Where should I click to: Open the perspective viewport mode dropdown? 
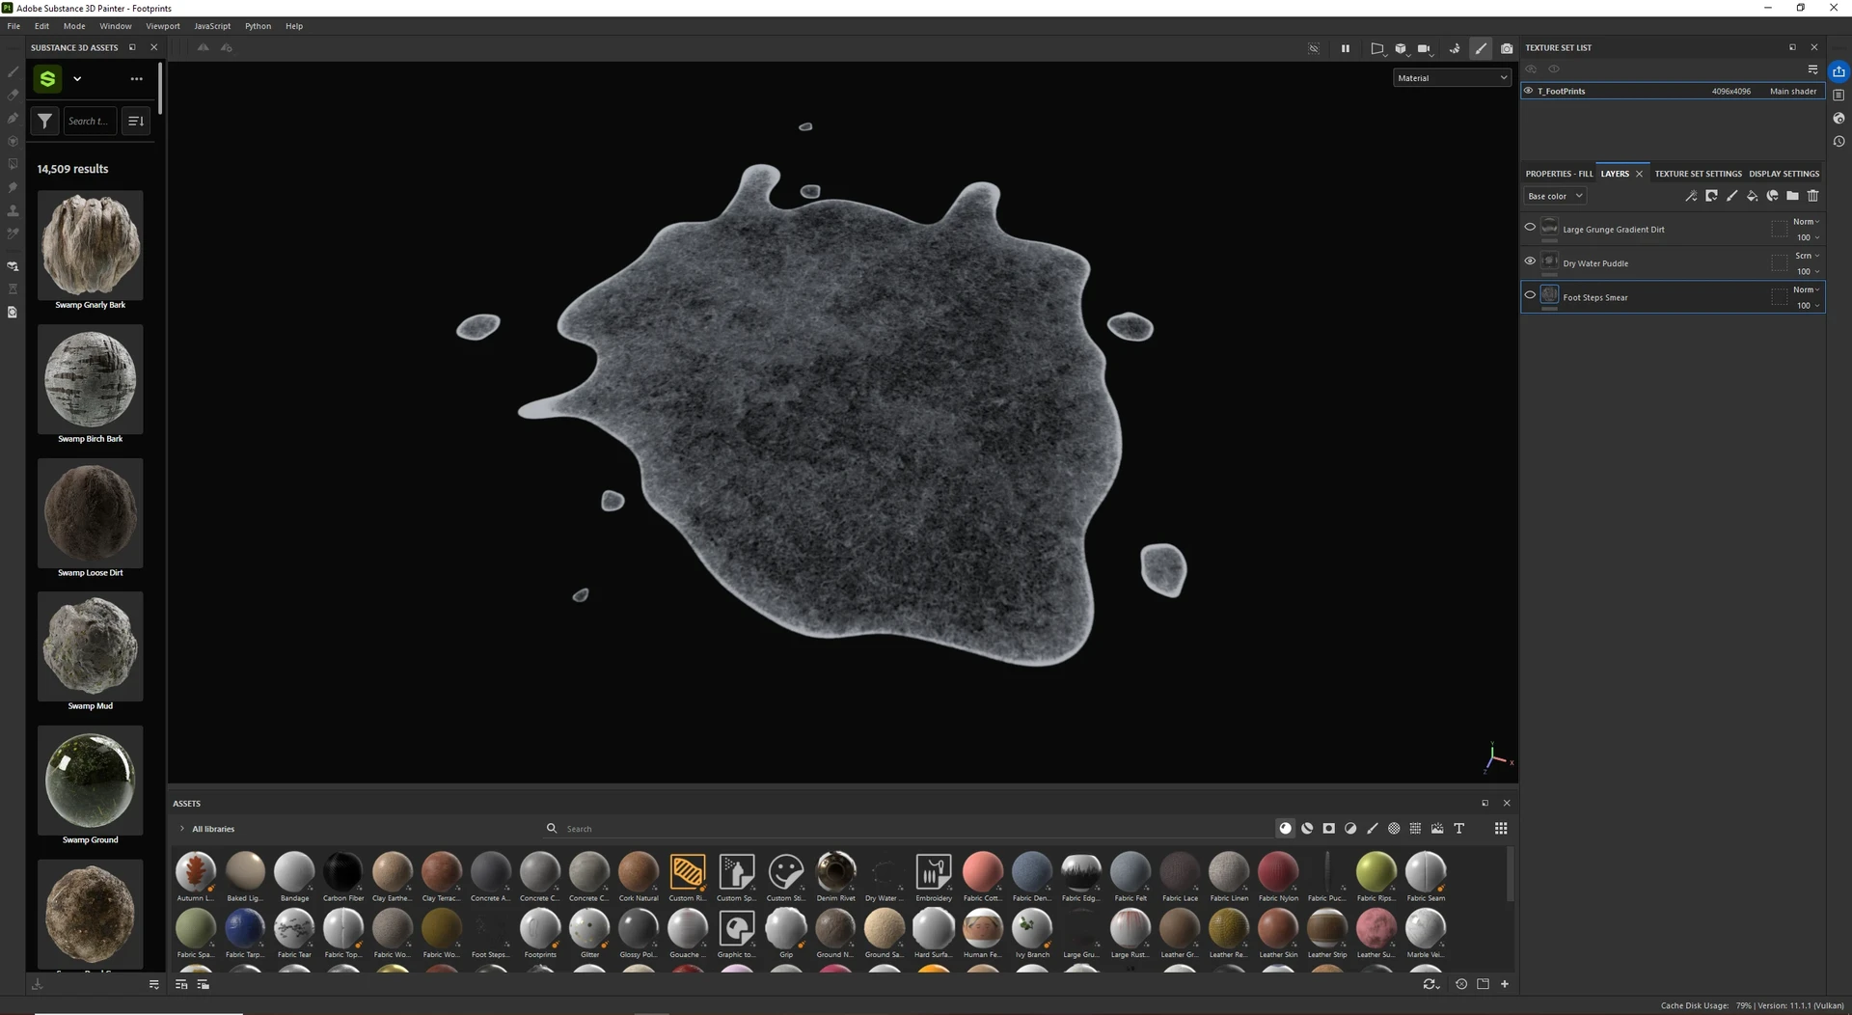coord(1377,48)
